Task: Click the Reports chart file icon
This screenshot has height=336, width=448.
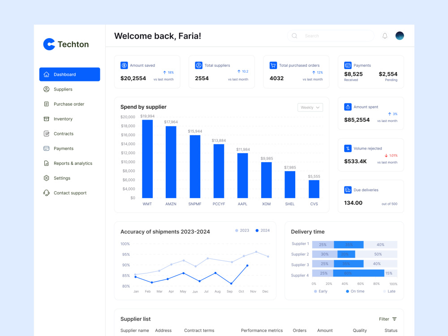Action: [46, 164]
